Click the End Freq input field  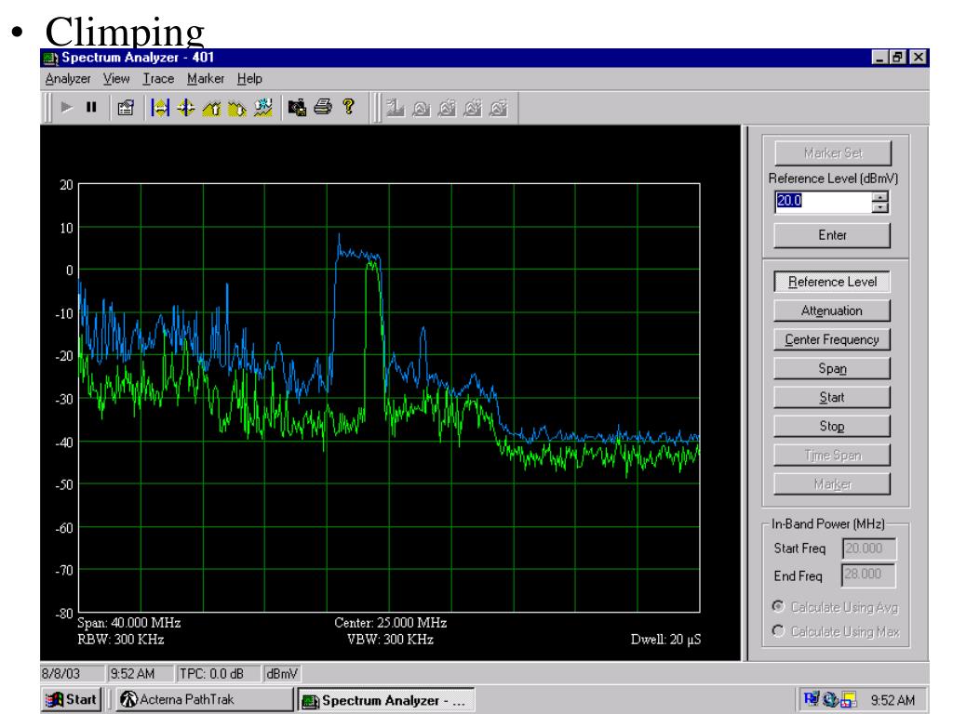(x=868, y=575)
